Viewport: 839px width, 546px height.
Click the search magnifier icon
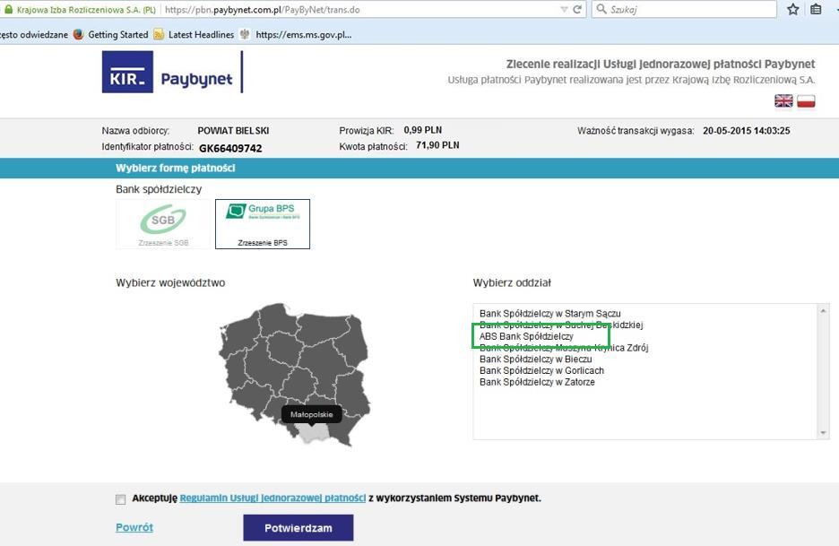pyautogui.click(x=601, y=9)
